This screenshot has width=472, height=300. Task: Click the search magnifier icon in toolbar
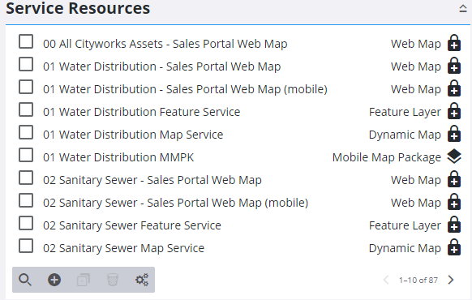24,280
